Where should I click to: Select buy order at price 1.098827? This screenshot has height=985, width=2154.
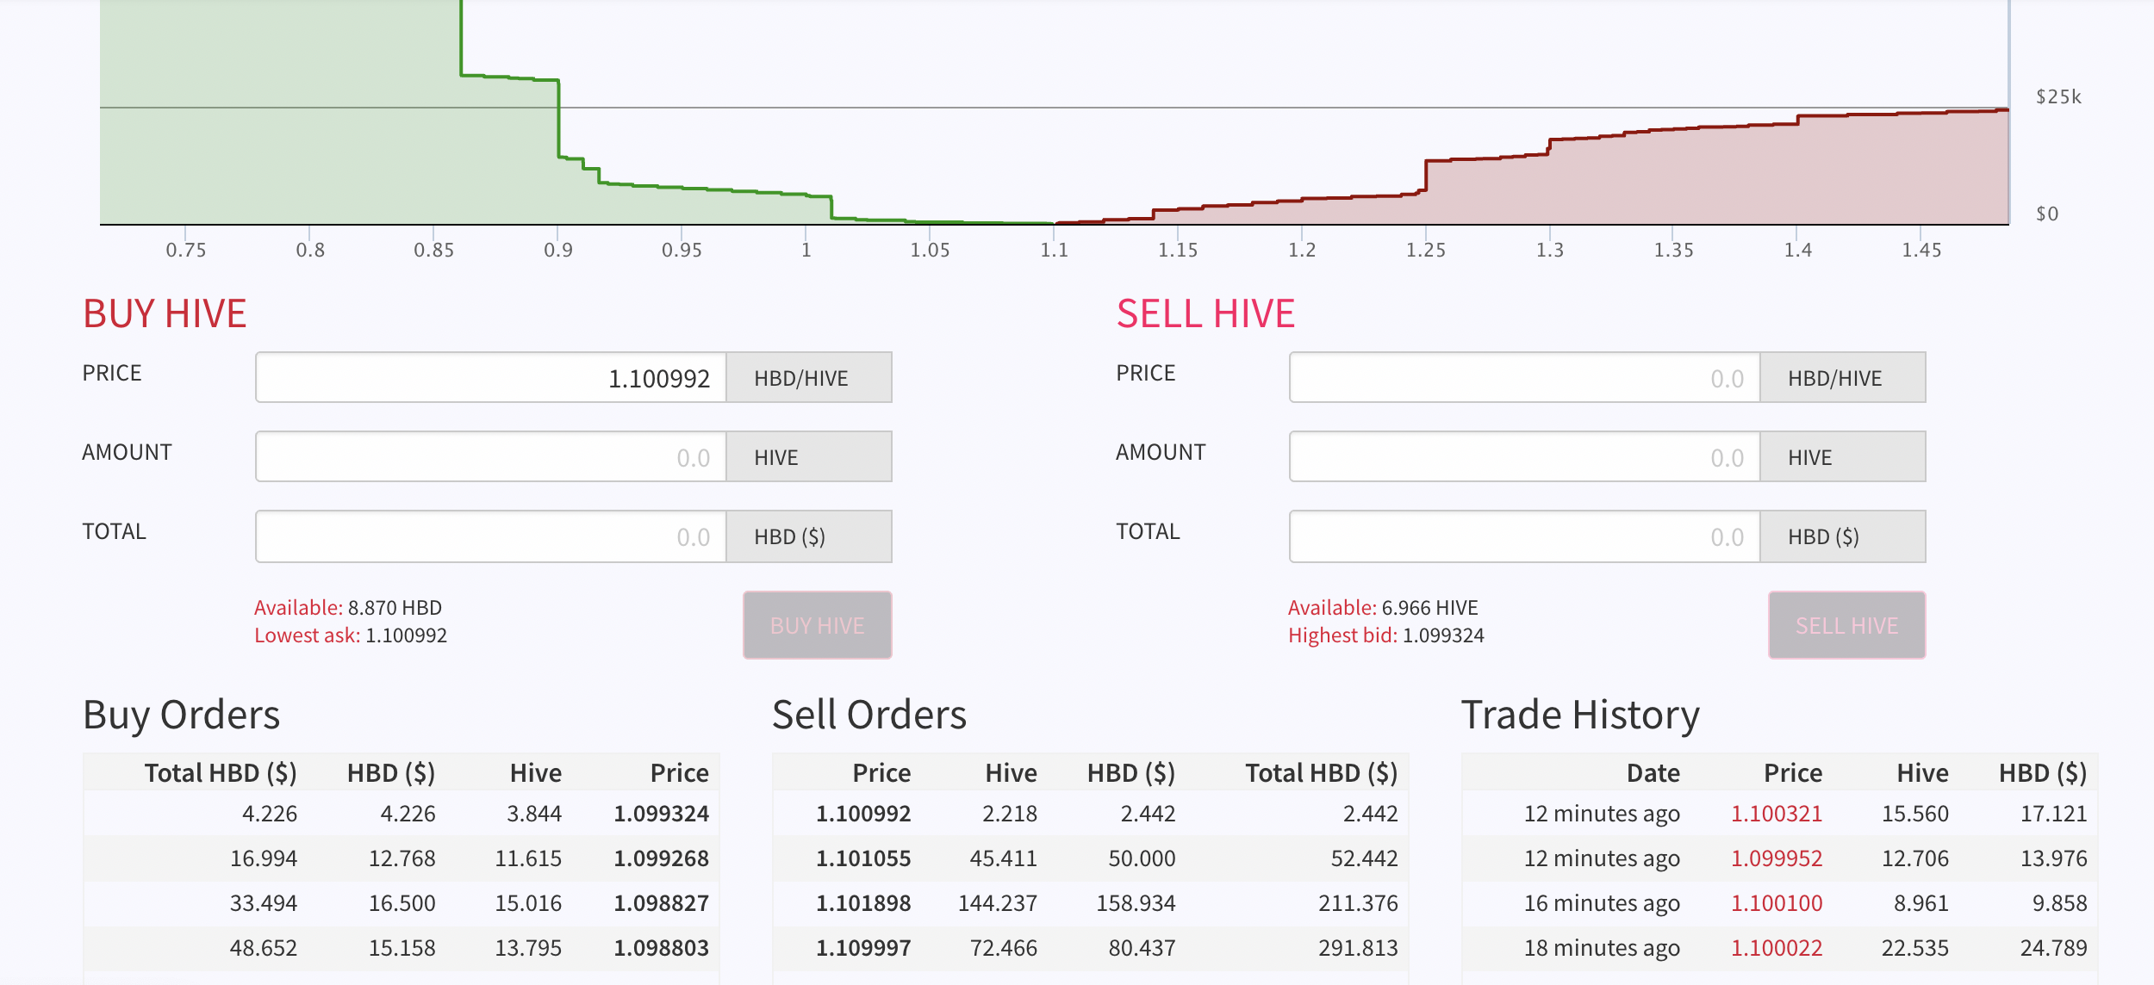coord(402,903)
